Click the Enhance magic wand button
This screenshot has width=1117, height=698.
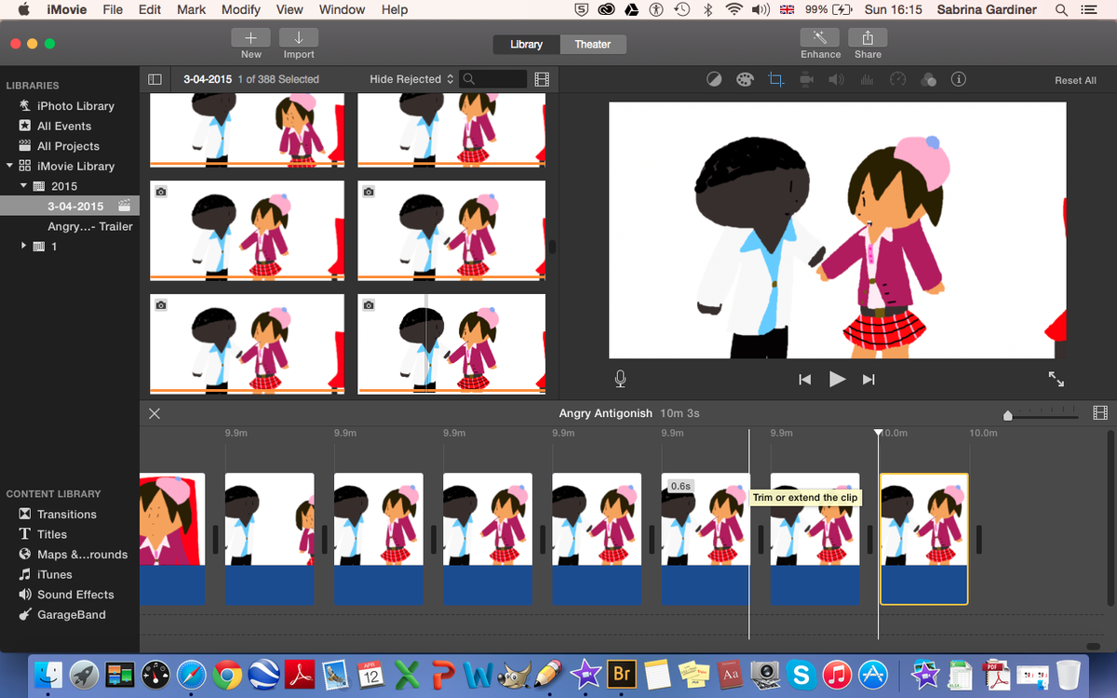point(820,37)
